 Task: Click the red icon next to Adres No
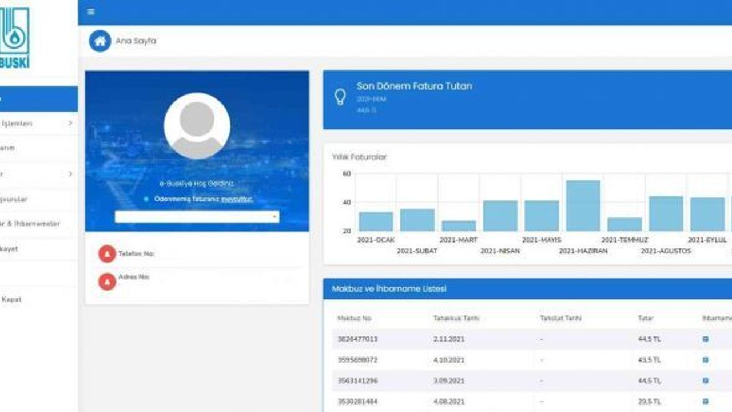point(107,281)
